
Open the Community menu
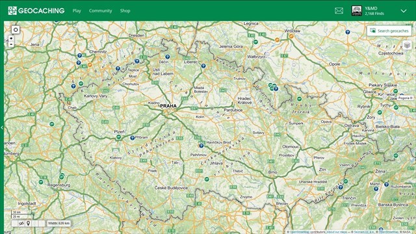100,11
